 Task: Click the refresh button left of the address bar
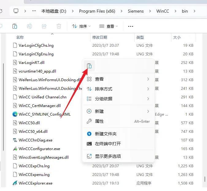click(1, 11)
